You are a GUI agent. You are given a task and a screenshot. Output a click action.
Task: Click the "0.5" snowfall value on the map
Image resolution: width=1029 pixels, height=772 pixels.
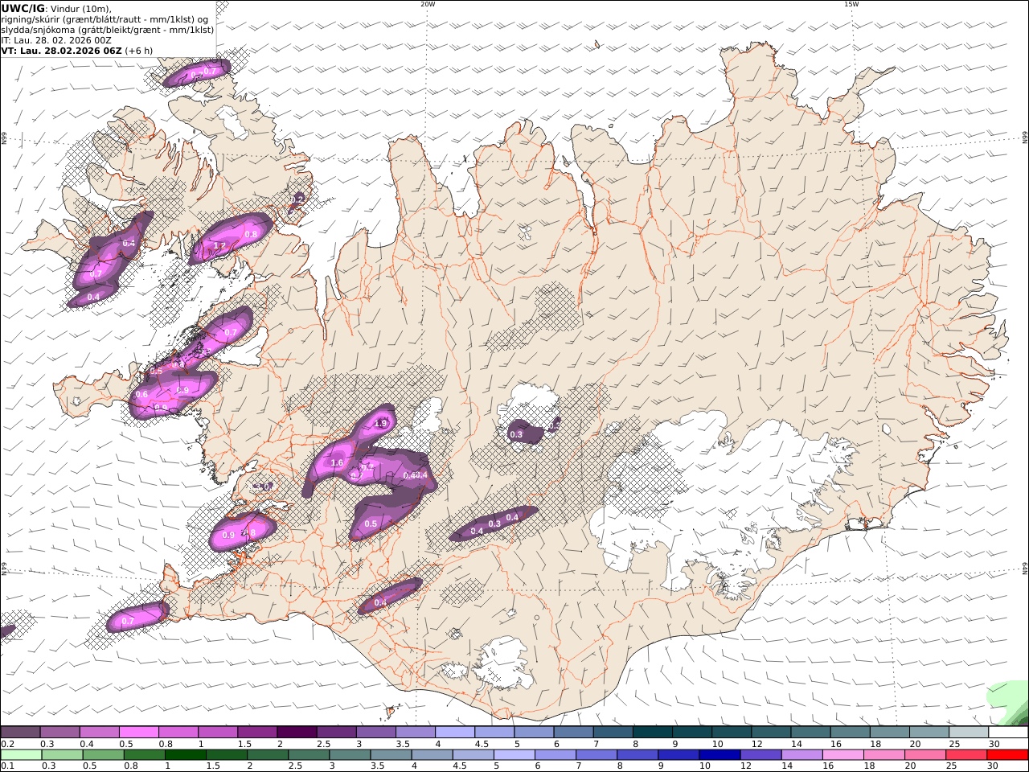pos(371,524)
